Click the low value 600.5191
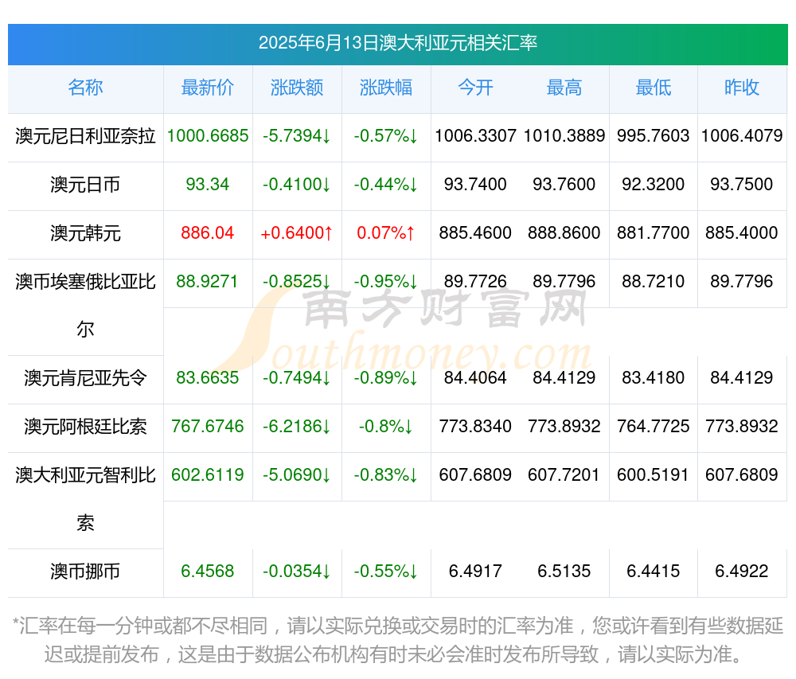 tap(654, 475)
